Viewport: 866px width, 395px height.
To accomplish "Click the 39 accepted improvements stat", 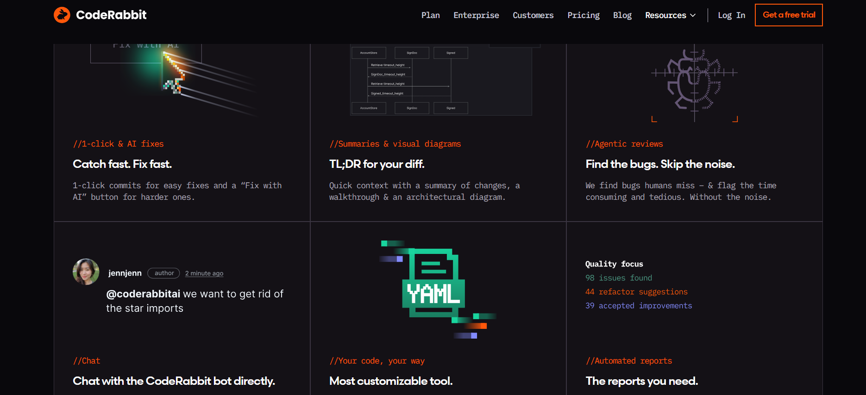I will pyautogui.click(x=639, y=306).
